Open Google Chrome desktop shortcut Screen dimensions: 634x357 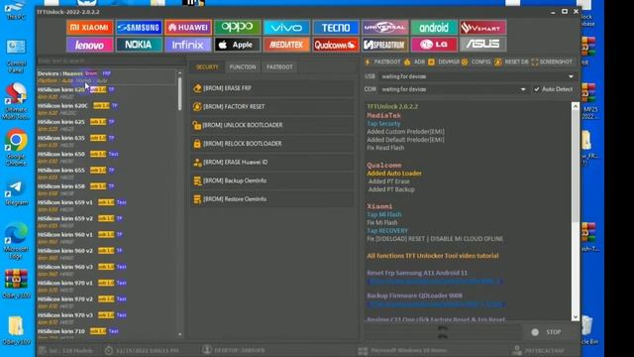pos(16,148)
